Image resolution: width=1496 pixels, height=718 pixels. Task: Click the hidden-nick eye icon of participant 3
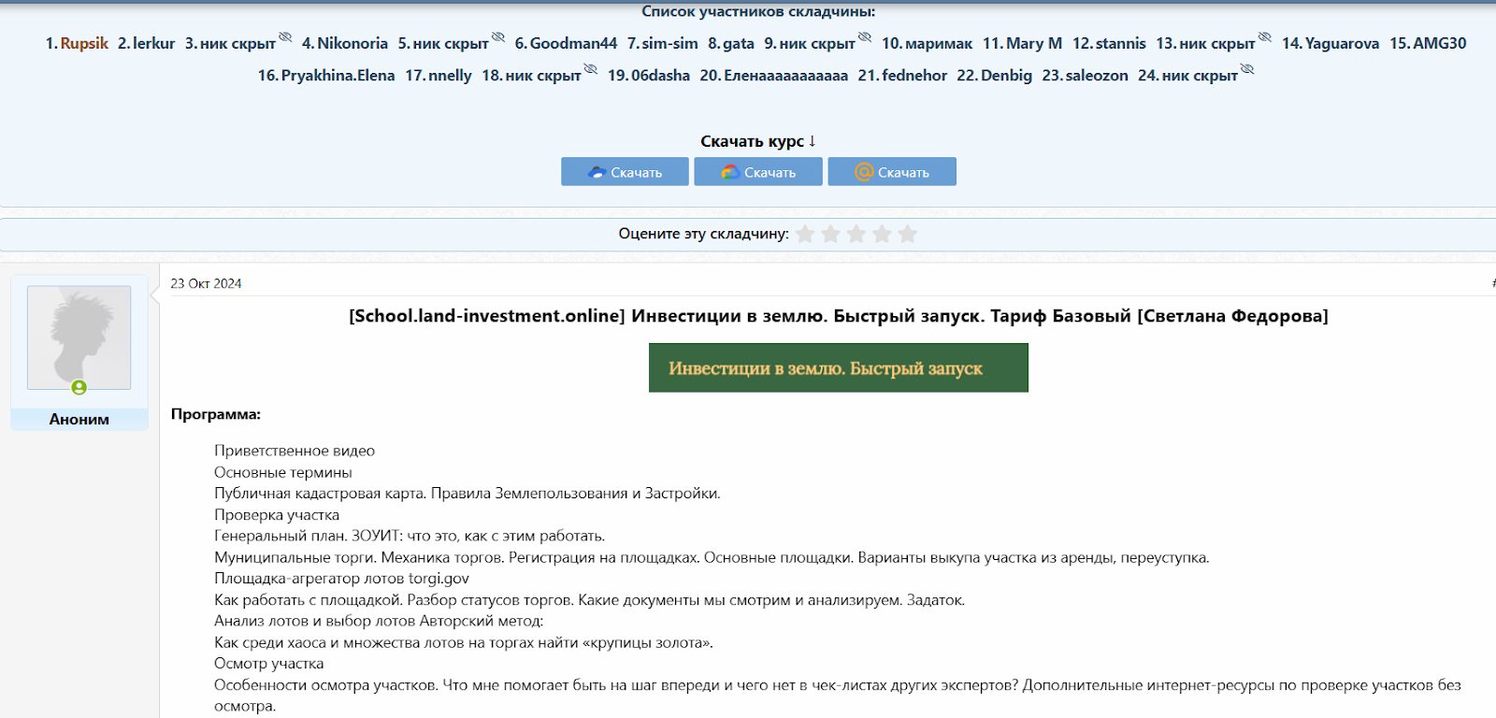click(285, 37)
